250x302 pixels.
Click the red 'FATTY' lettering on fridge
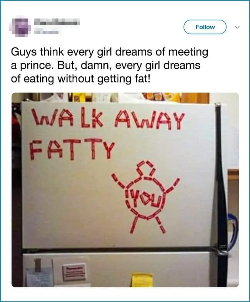[x=72, y=148]
